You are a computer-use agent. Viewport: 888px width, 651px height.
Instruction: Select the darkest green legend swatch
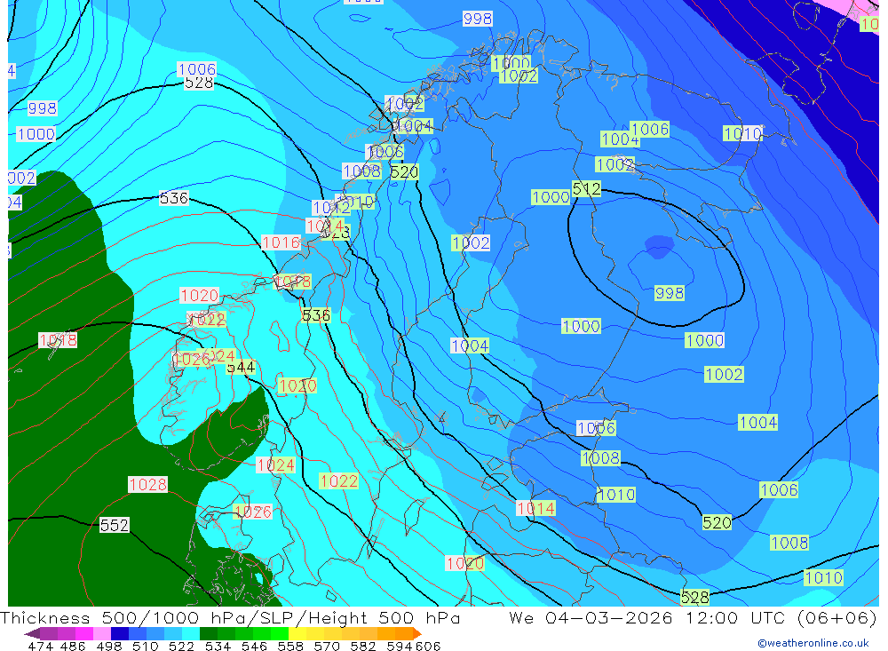(209, 633)
